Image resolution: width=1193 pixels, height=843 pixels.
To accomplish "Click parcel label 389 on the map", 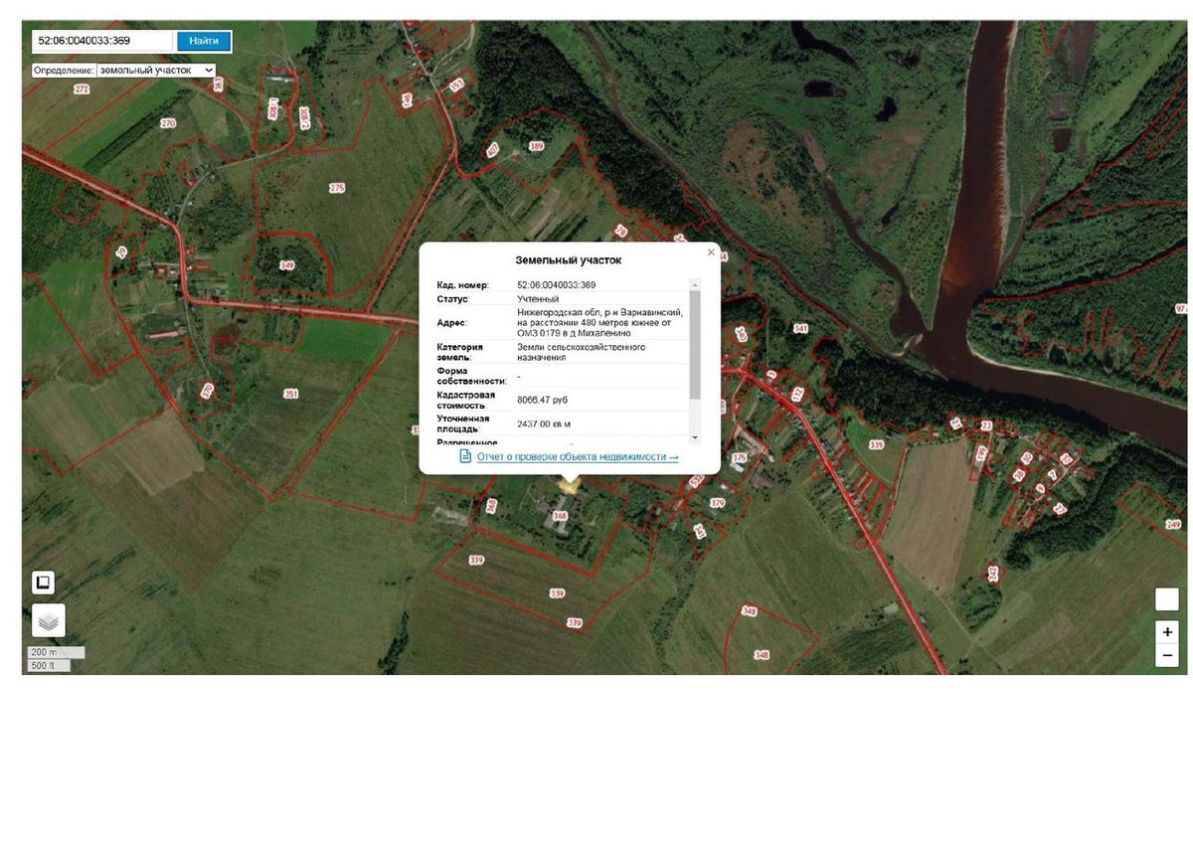I will [537, 146].
